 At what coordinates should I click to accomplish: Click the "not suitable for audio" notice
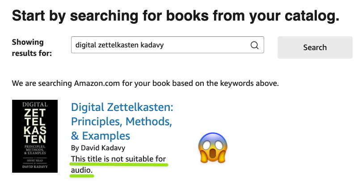118,159
